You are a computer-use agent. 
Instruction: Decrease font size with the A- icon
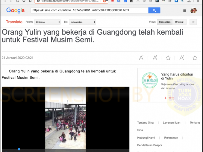pyautogui.click(x=141, y=58)
